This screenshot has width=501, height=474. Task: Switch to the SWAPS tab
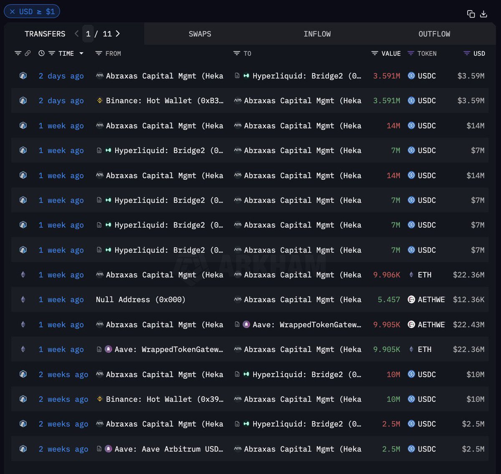[x=200, y=34]
